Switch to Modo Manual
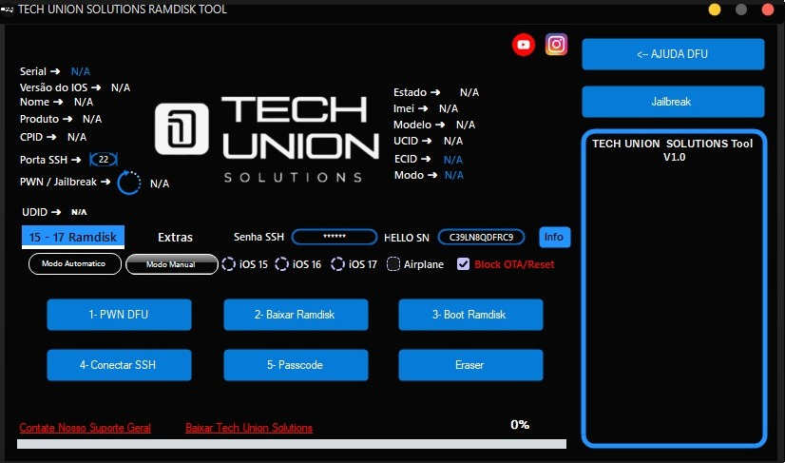 (x=172, y=264)
